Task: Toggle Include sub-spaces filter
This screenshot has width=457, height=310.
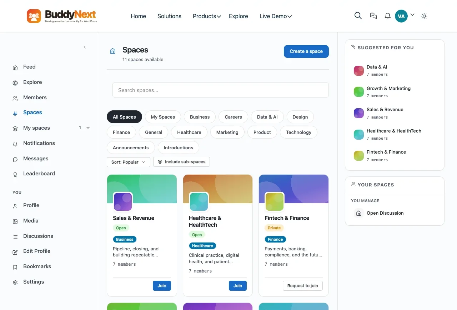Action: (181, 162)
